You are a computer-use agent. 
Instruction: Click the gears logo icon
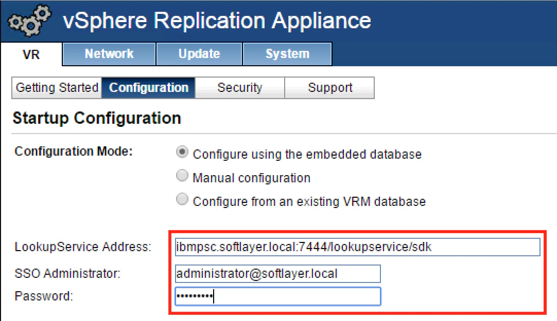[x=29, y=21]
